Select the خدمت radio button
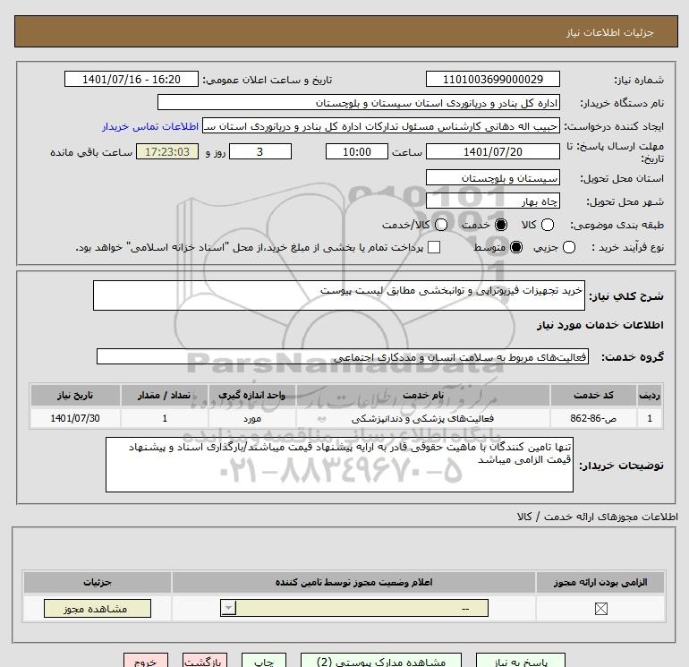This screenshot has width=689, height=667. [500, 225]
